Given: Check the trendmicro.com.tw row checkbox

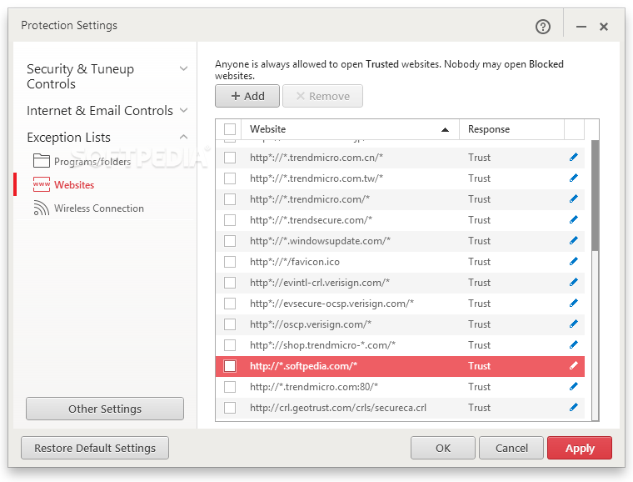Looking at the screenshot, I should 230,178.
